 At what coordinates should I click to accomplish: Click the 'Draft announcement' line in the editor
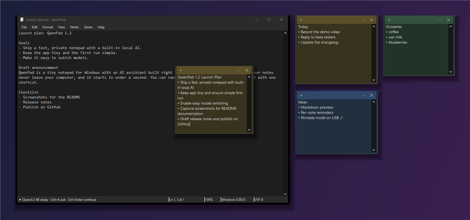38,68
